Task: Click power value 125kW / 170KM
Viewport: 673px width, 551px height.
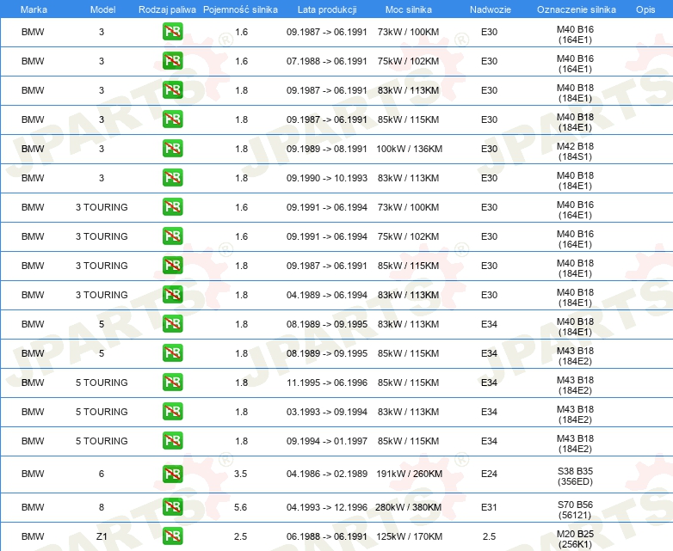Action: [x=409, y=536]
